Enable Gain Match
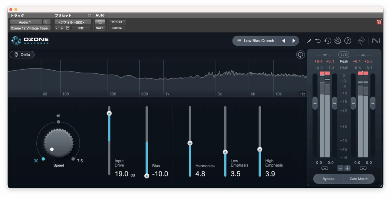The height and width of the screenshot is (197, 391). click(359, 179)
